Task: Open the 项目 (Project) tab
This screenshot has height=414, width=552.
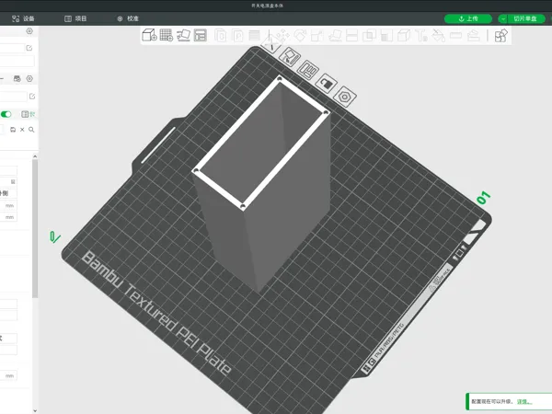Action: coord(75,18)
